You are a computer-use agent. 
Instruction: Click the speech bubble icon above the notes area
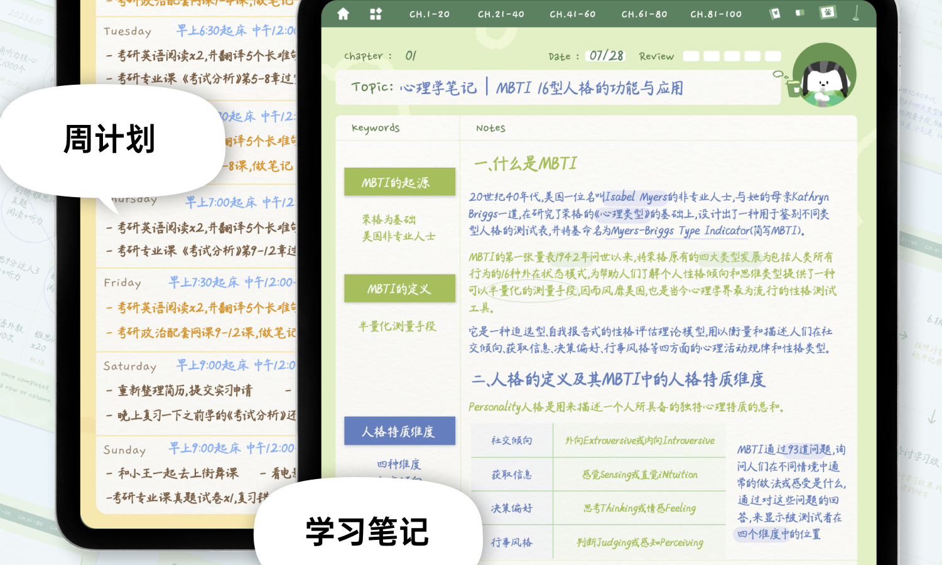pos(778,75)
